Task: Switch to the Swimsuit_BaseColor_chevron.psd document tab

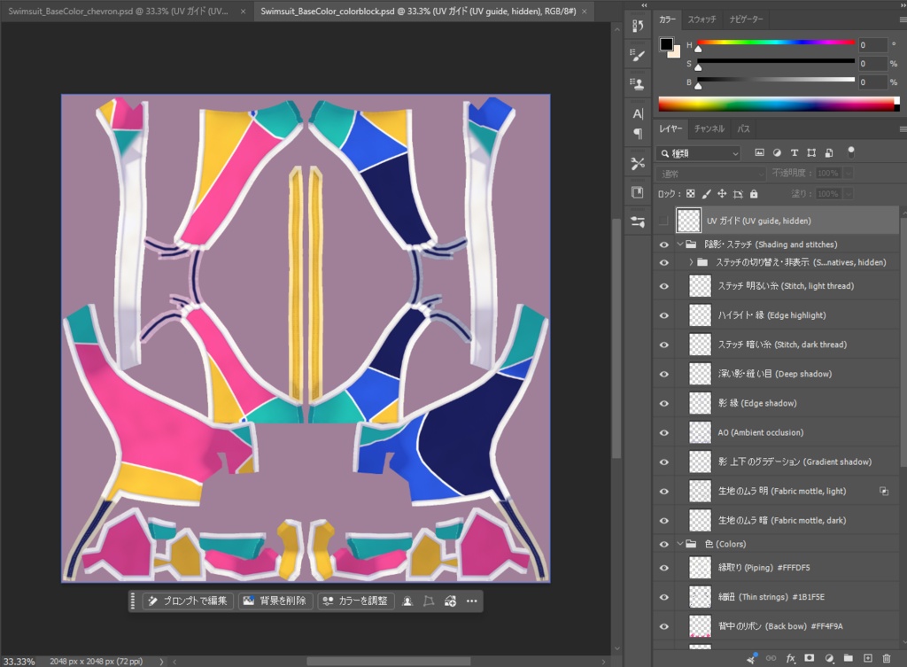Action: [x=118, y=11]
